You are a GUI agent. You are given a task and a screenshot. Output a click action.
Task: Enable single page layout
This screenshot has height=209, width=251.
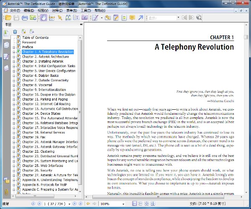pos(134,204)
